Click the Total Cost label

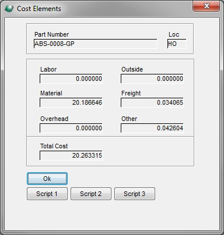[x=54, y=146]
